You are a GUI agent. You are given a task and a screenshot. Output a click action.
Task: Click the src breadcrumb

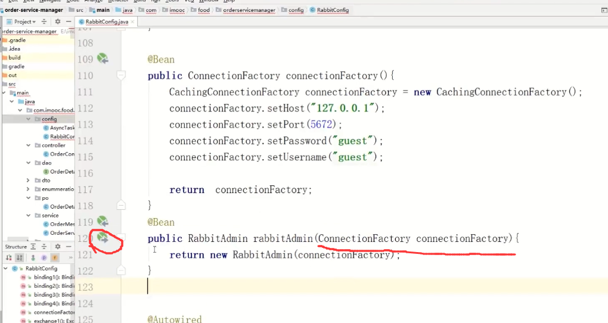pos(76,10)
